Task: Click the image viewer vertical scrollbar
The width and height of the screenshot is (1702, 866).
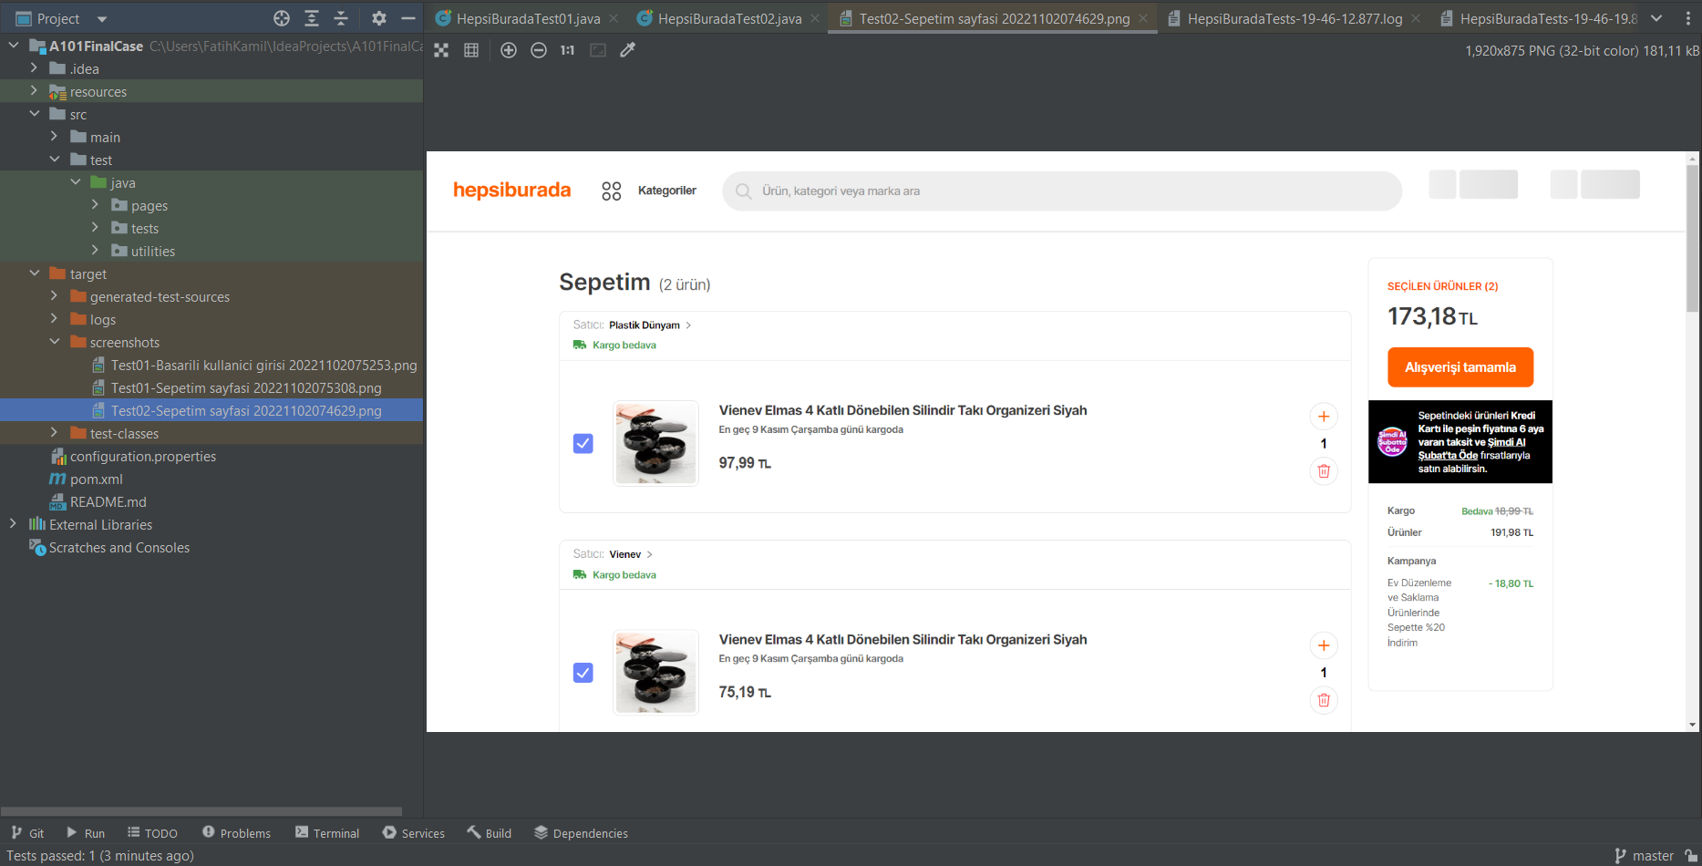Action: tap(1692, 239)
